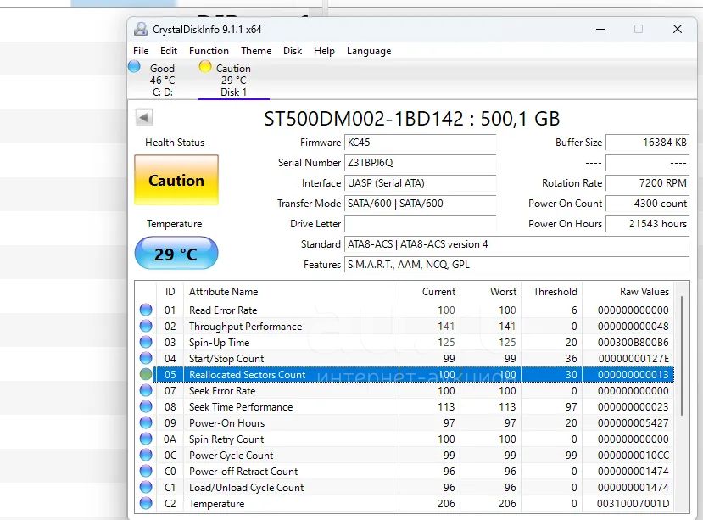Click the Rotation Rate field 7200 RPM
Screen dimensions: 703x520
[x=648, y=183]
